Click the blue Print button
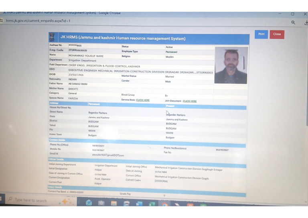308x218 pixels. point(261,35)
